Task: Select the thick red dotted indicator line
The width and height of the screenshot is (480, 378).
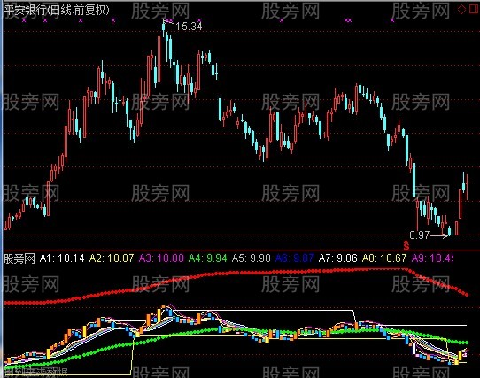Action: coord(236,274)
